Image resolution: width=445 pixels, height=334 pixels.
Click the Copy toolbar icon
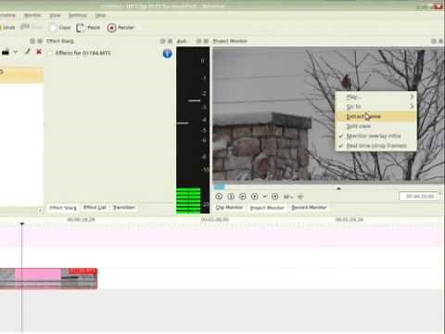click(53, 28)
